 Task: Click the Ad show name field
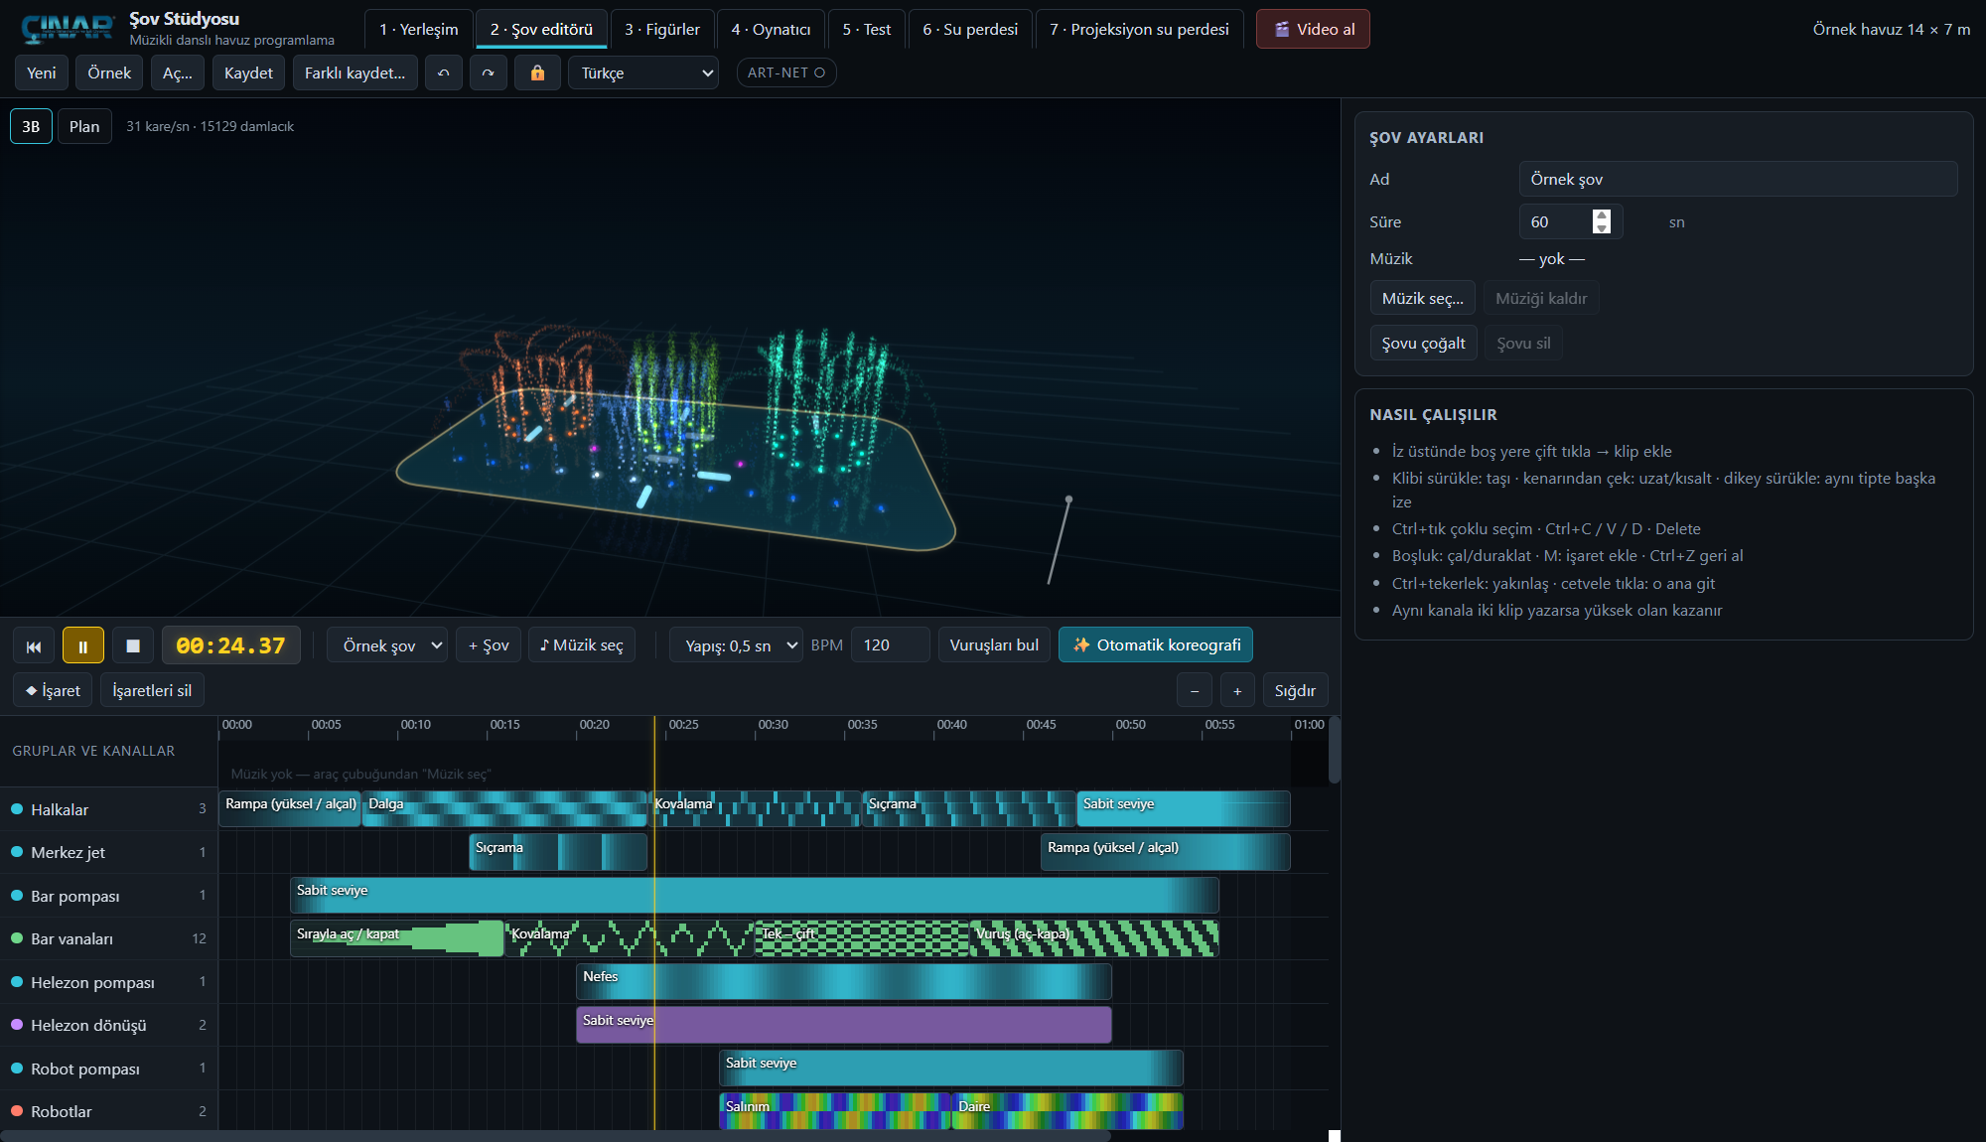pos(1738,179)
